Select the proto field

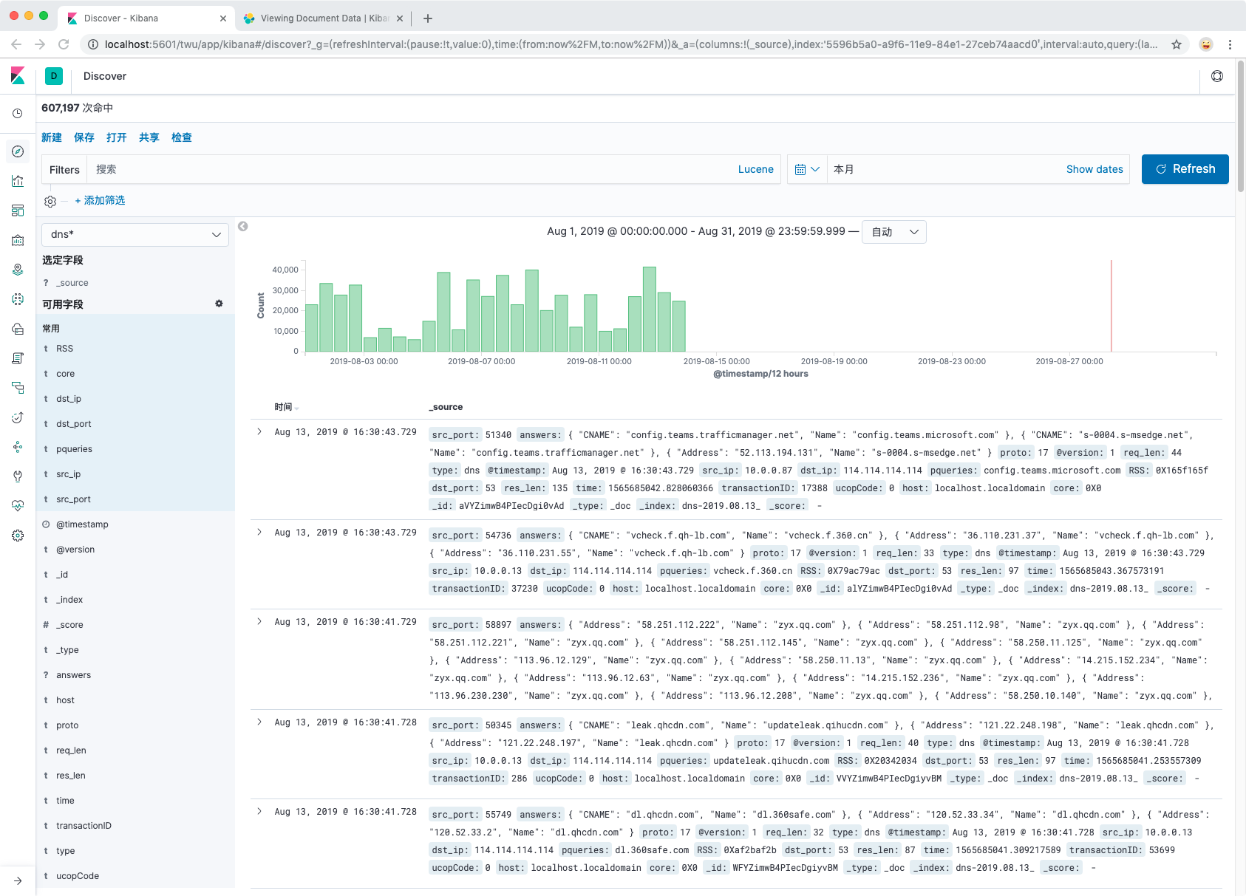(x=67, y=725)
